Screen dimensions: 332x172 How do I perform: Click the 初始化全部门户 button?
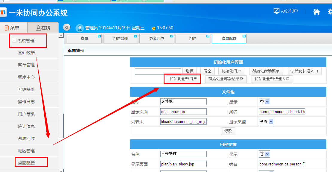(x=183, y=79)
